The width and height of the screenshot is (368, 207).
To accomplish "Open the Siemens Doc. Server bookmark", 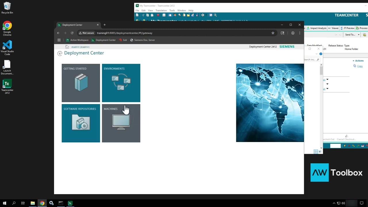I will pos(143,40).
